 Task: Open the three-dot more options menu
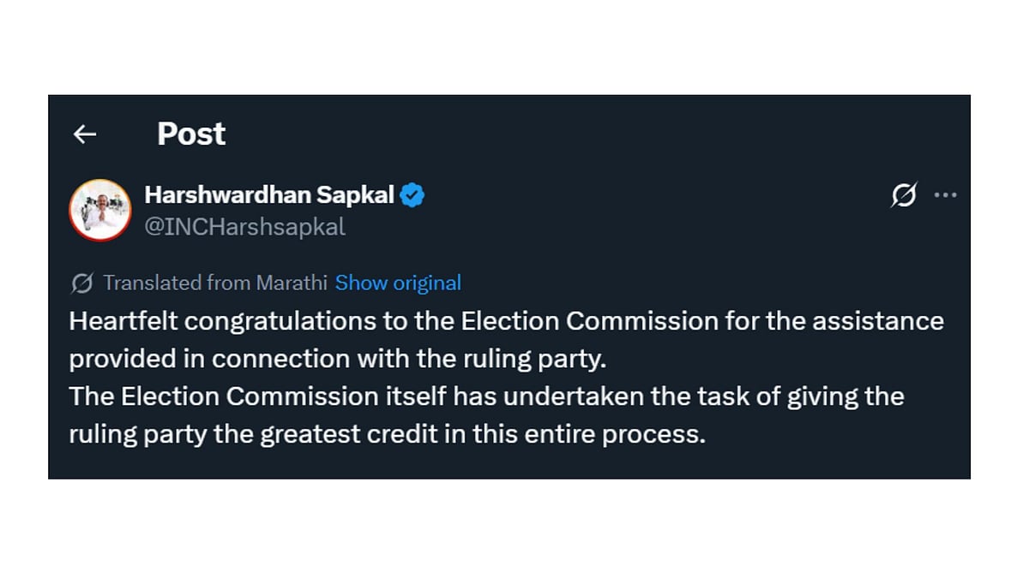coord(945,196)
